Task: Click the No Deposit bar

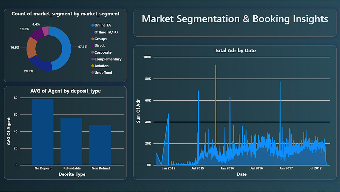Action: [42, 132]
